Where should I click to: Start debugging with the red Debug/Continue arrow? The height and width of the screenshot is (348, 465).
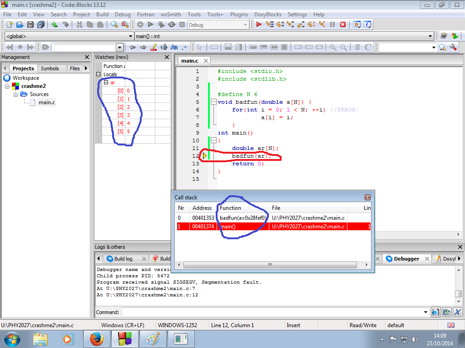coord(259,24)
